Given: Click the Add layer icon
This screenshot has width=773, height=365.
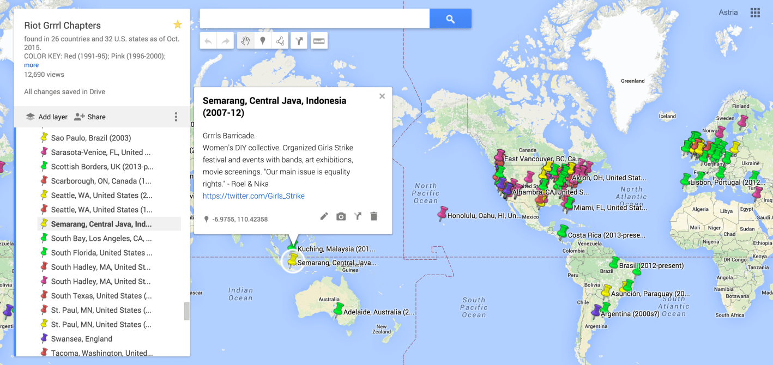Looking at the screenshot, I should (31, 117).
